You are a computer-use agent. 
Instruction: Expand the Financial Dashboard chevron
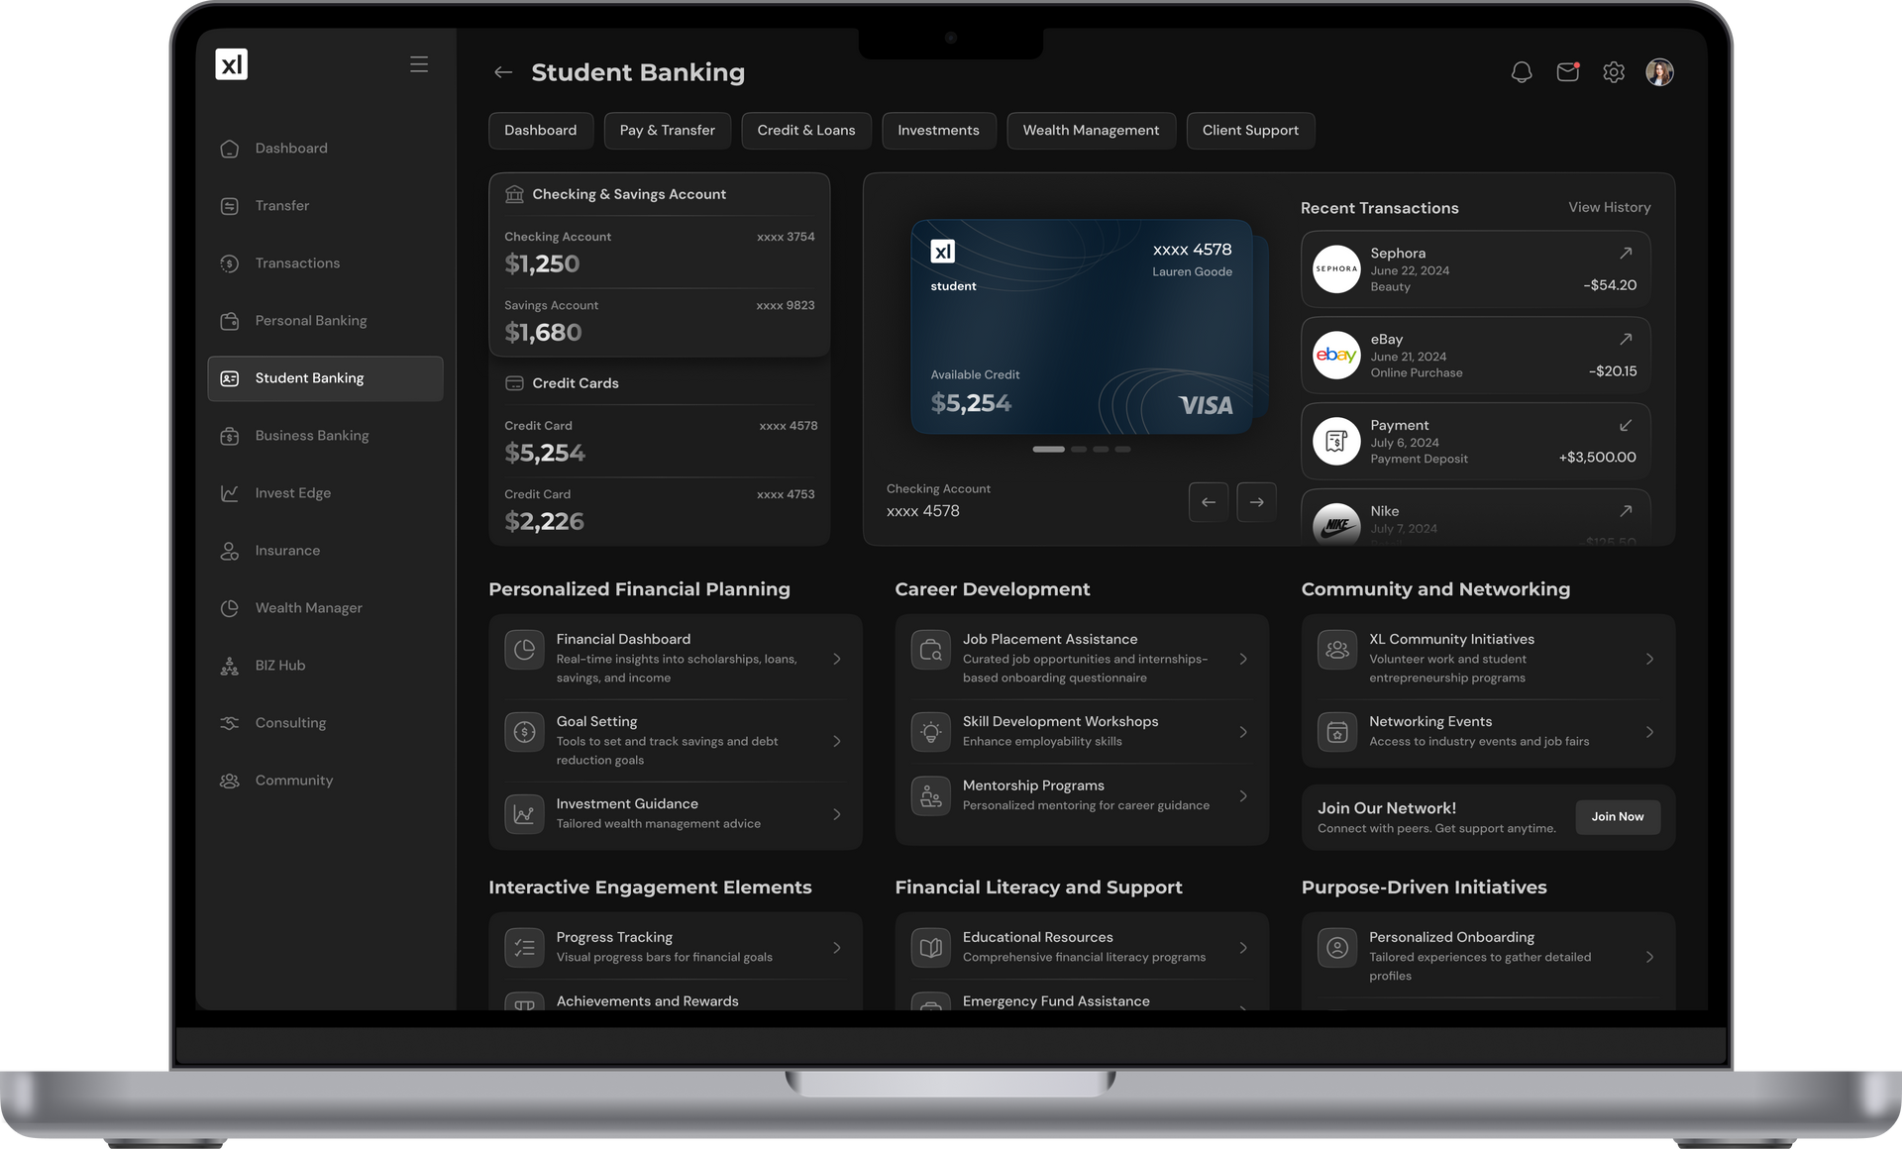pyautogui.click(x=837, y=659)
